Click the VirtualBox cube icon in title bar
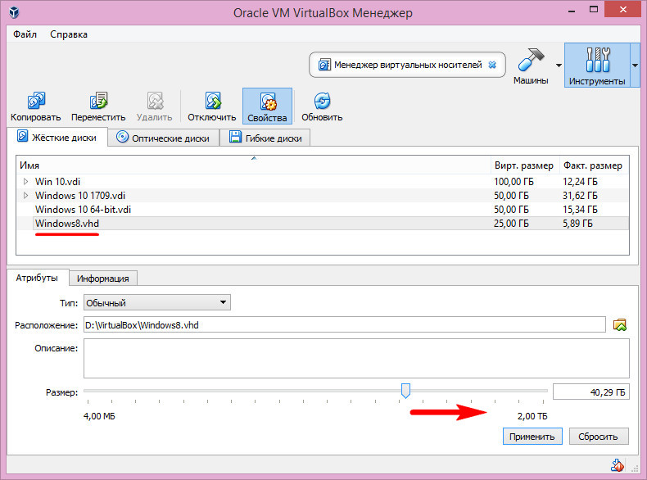 (x=14, y=12)
